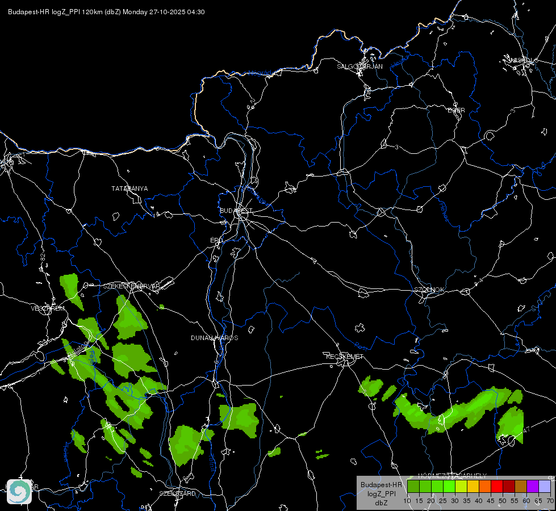
Task: Select the 30–35 dBZ yellow-green swatch
Action: [x=461, y=486]
